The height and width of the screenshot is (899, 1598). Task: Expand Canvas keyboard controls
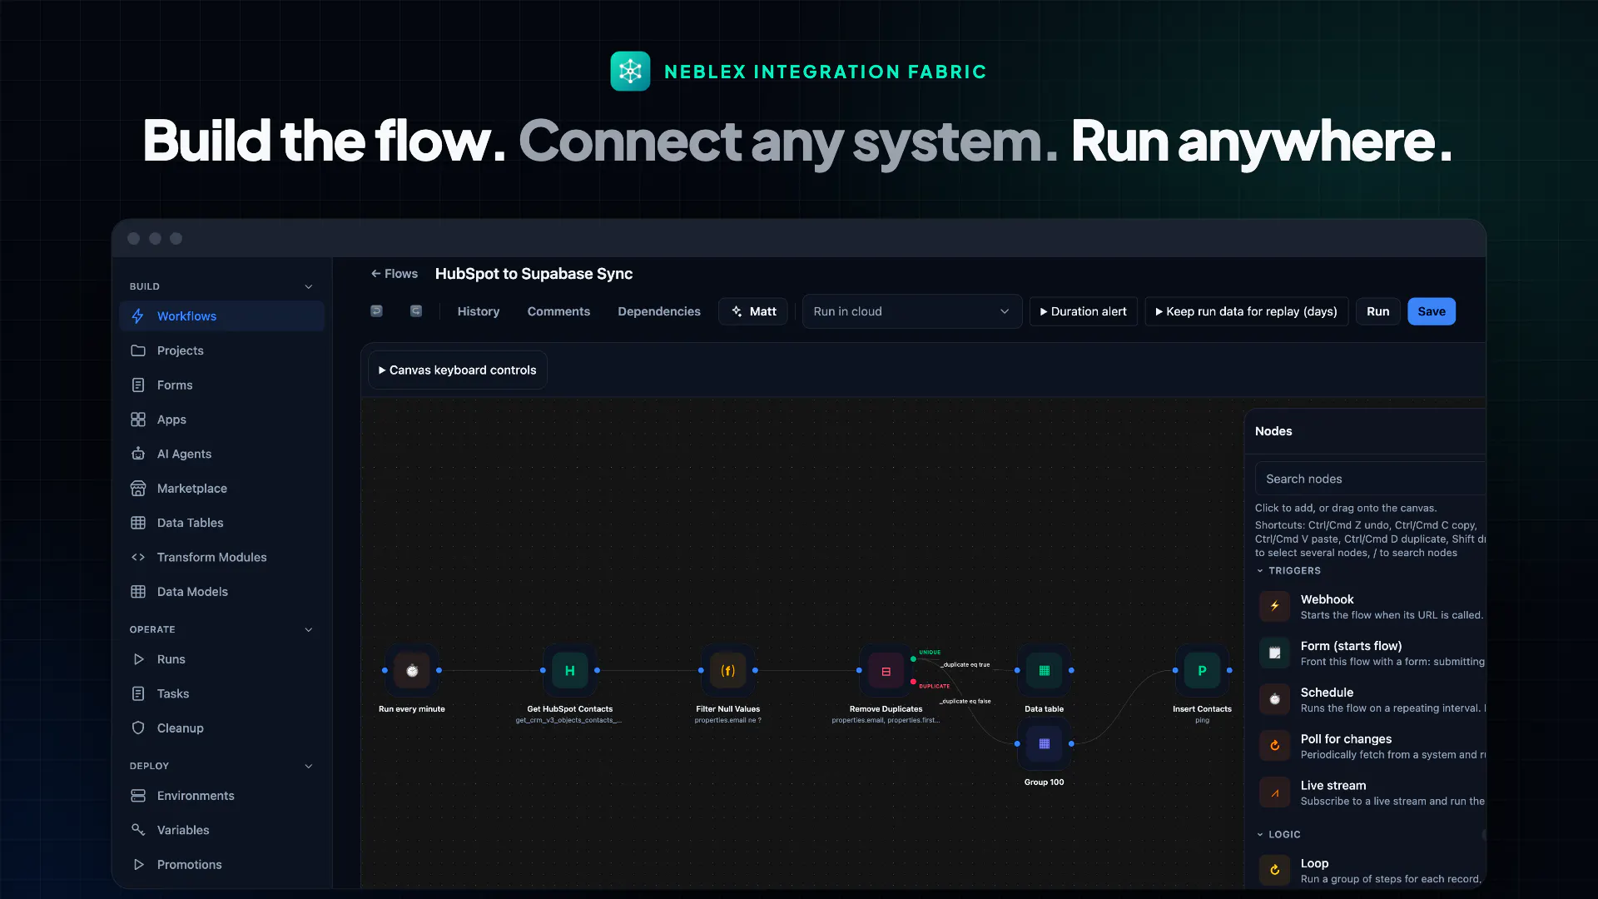[x=458, y=370]
